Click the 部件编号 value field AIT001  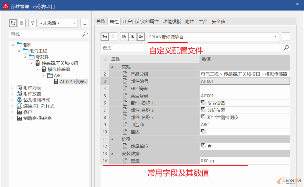pos(245,81)
